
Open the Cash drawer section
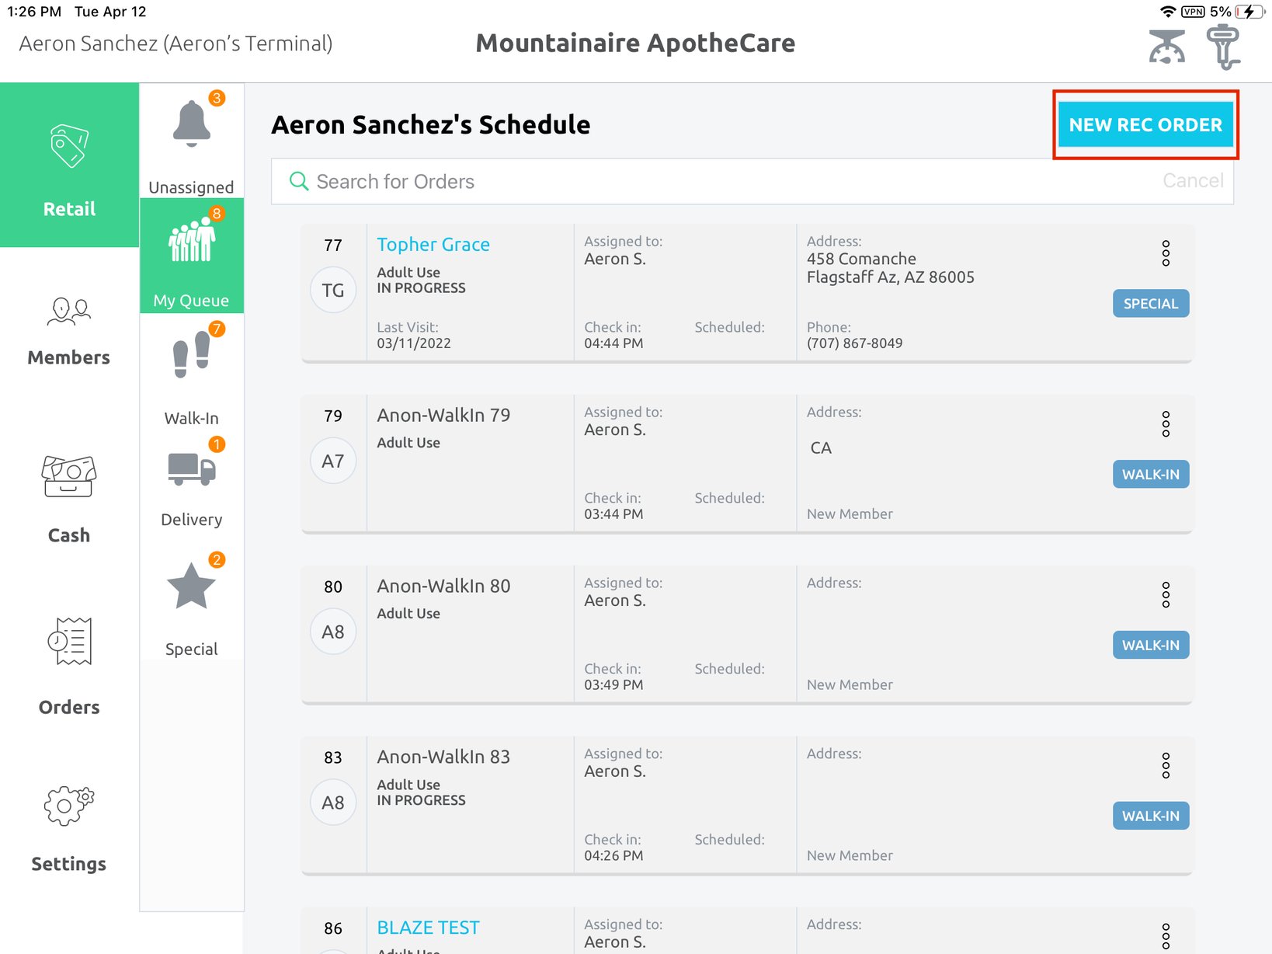69,499
